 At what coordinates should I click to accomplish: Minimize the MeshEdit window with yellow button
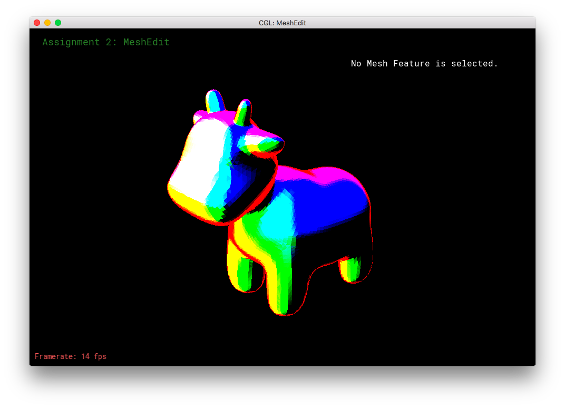click(47, 23)
